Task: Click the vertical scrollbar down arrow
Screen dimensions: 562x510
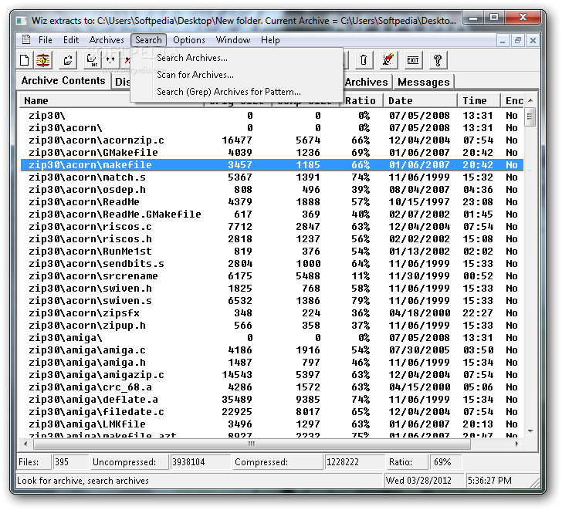Action: pyautogui.click(x=530, y=431)
